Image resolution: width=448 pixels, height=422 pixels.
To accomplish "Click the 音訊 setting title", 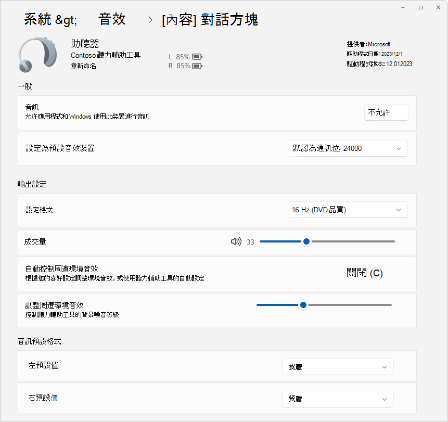I will [32, 107].
